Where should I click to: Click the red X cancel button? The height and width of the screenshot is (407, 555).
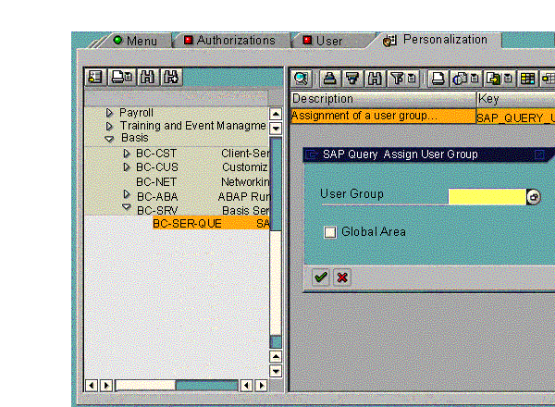342,277
